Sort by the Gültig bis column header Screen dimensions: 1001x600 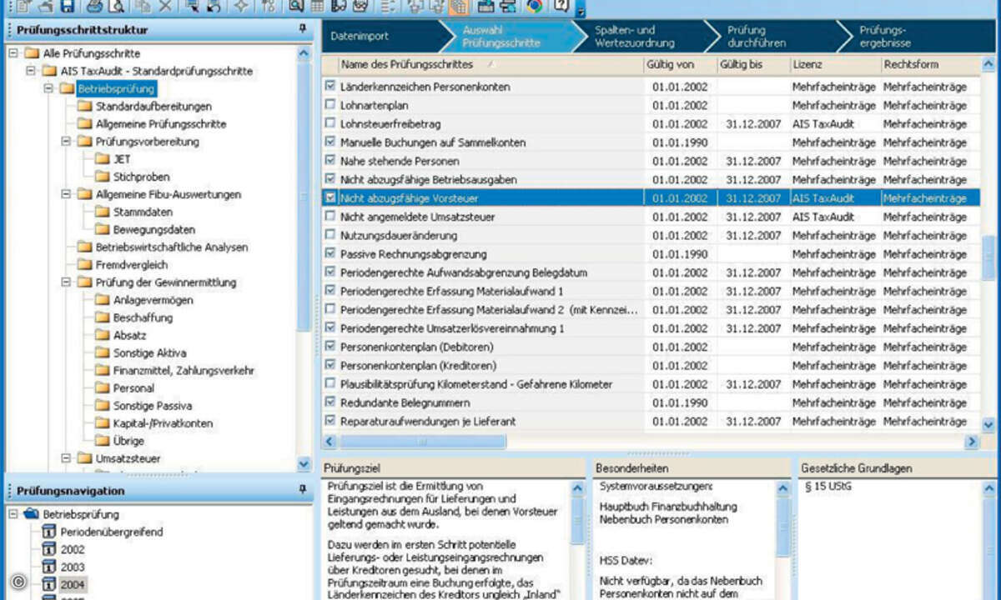(x=753, y=64)
